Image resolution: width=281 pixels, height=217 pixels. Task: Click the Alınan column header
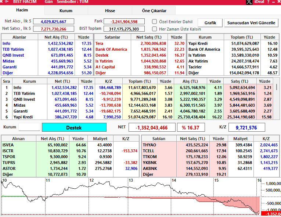click(18, 139)
